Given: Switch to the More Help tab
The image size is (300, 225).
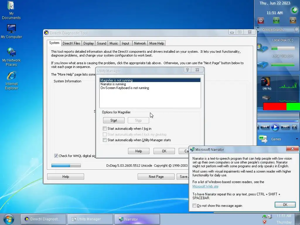Looking at the screenshot, I should point(156,43).
